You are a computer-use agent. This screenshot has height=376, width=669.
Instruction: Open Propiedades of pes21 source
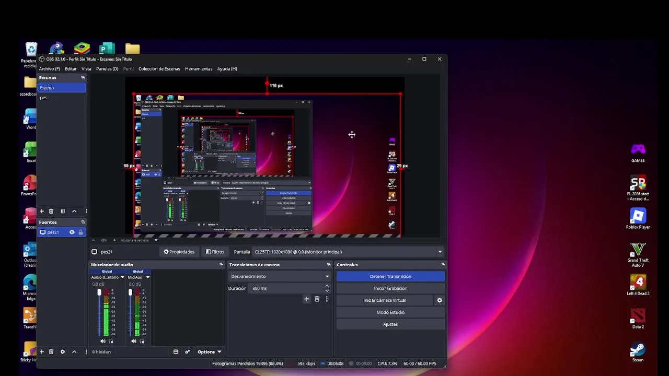coord(179,252)
